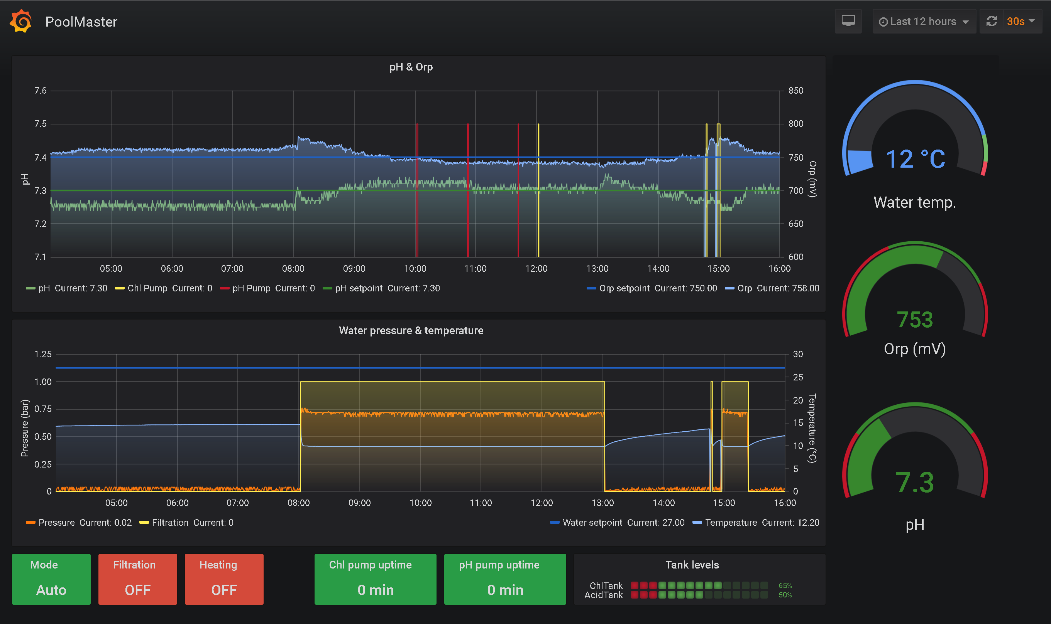
Task: Click the Heating OFF status tile
Action: pos(224,579)
